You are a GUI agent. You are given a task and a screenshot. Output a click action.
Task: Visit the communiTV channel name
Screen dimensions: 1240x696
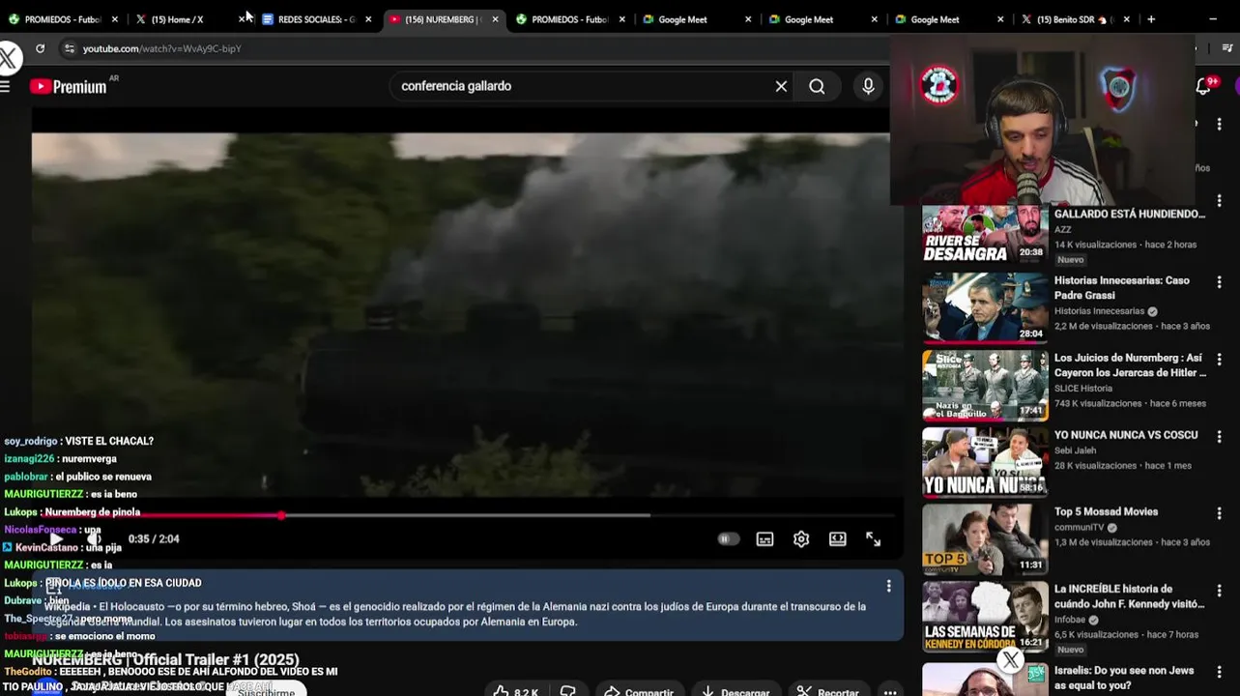pos(1079,528)
